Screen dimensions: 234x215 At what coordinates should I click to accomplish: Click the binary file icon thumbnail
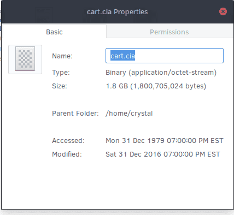[x=25, y=58]
